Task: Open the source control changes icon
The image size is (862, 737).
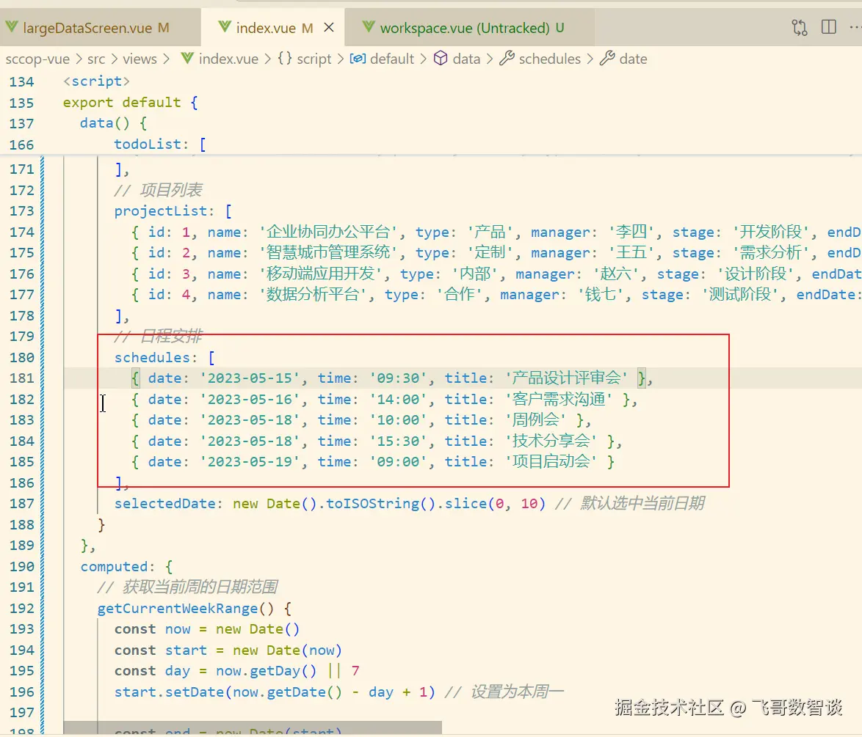Action: tap(800, 27)
